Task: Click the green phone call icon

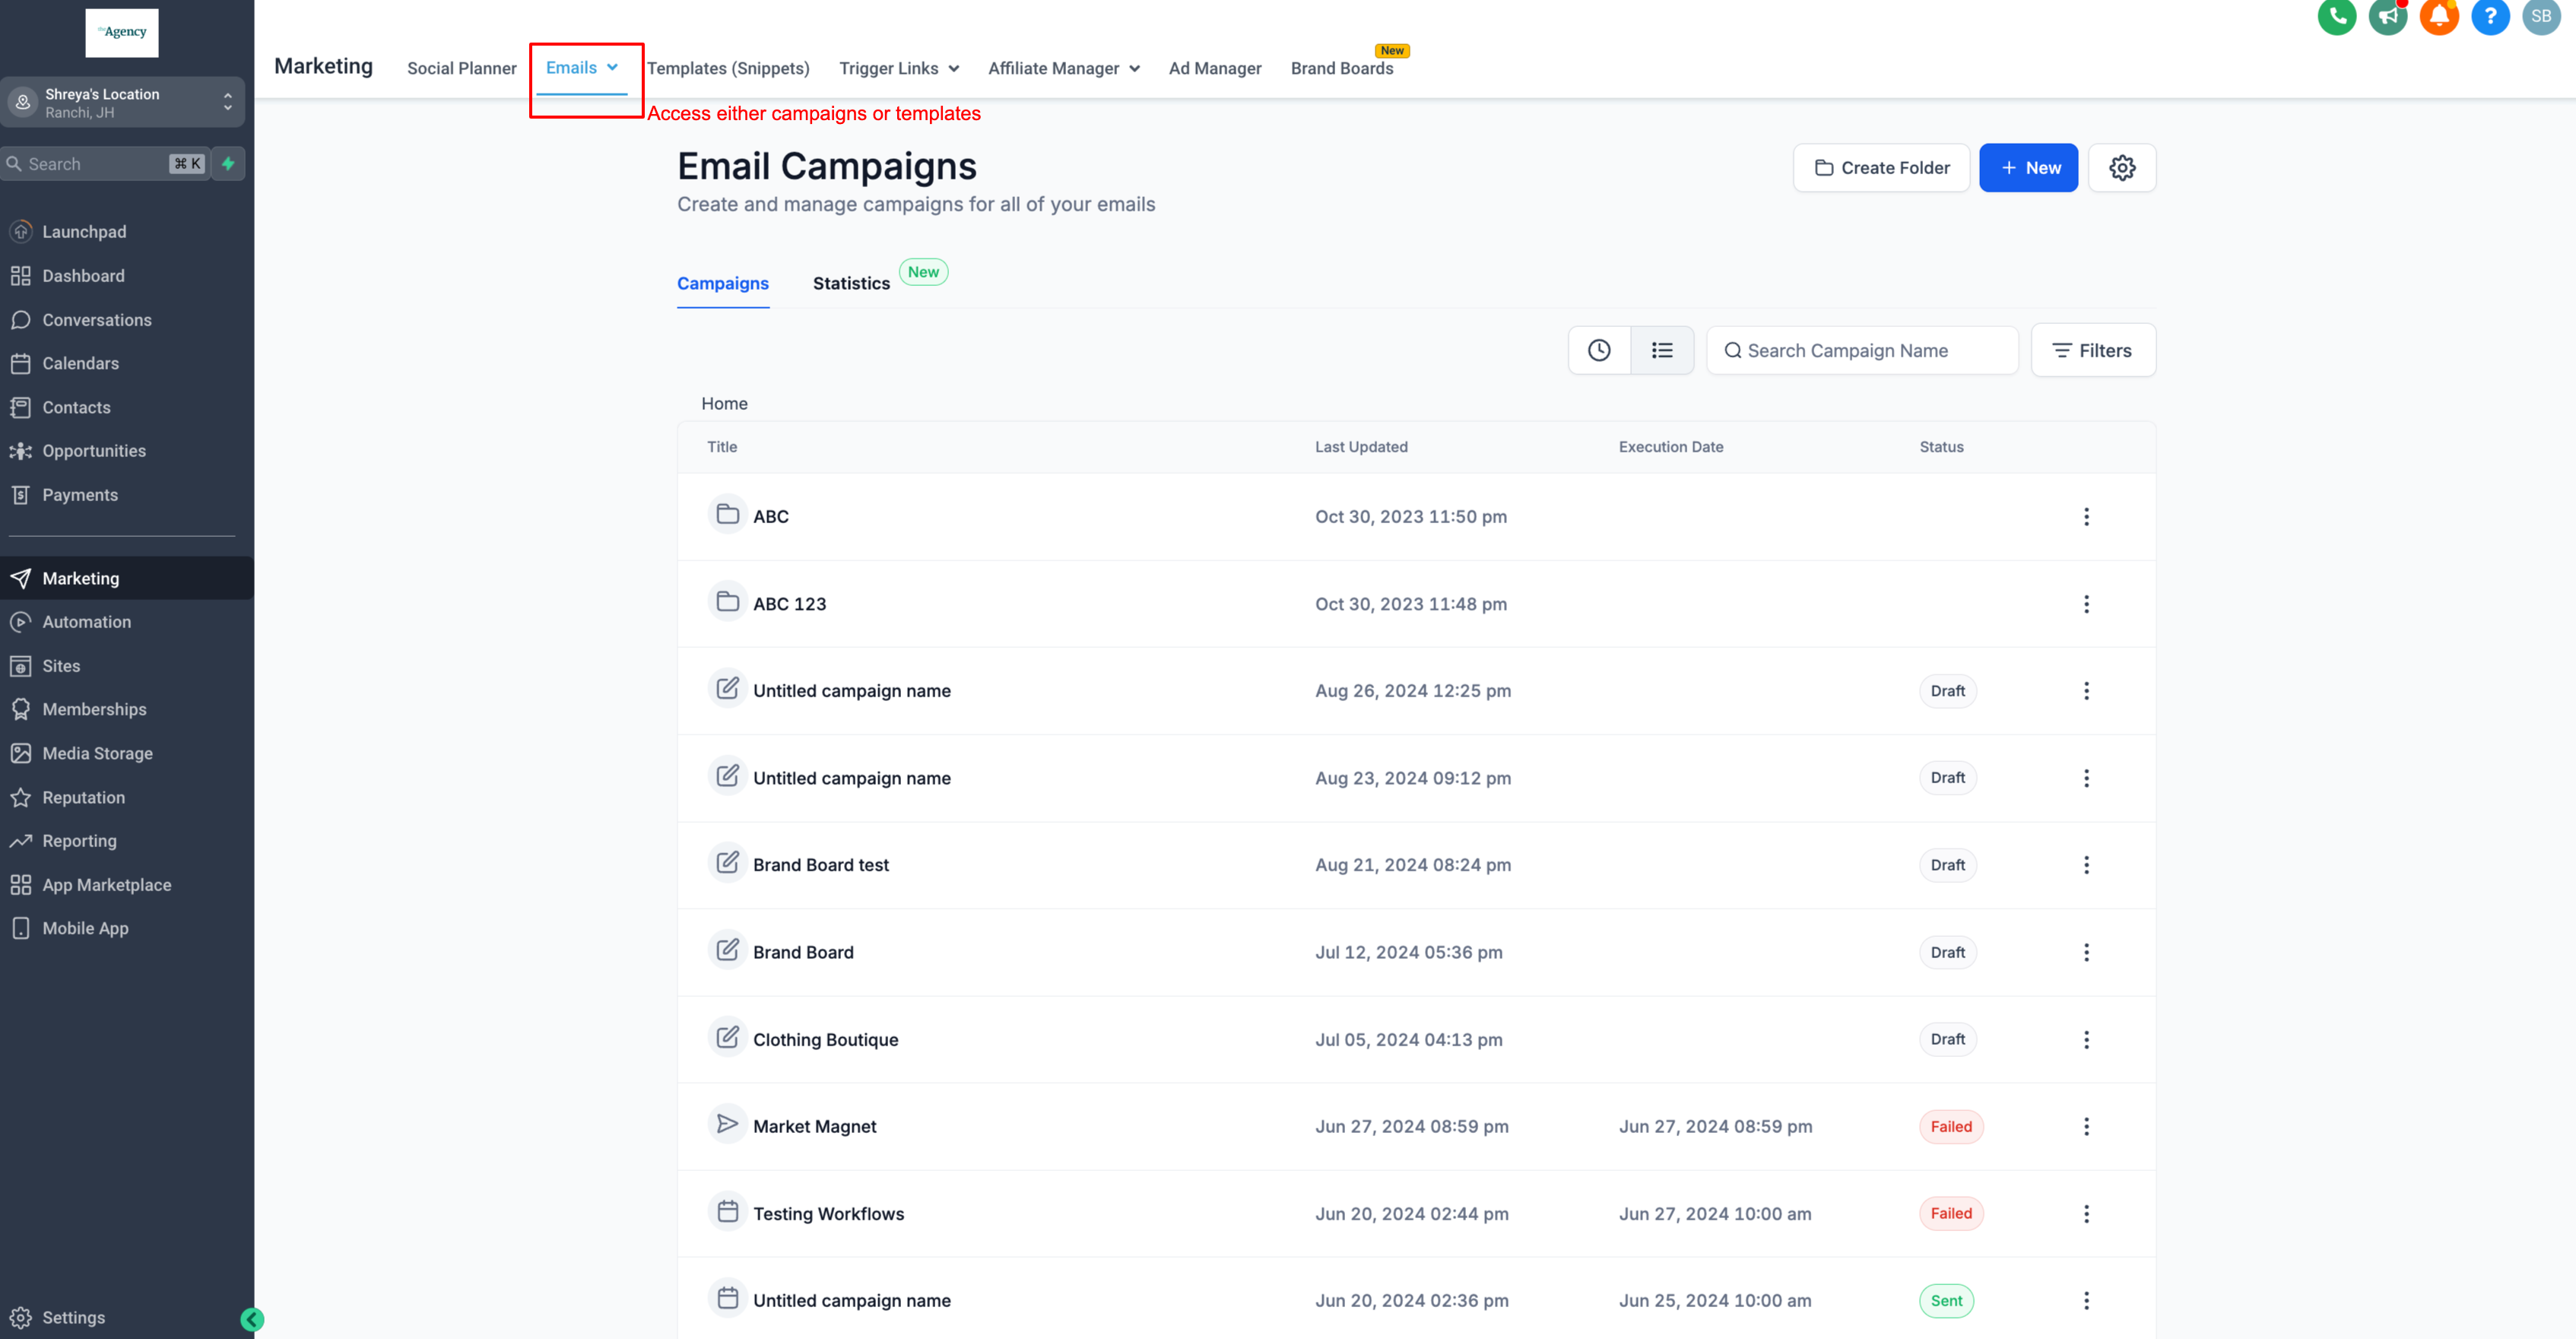Action: point(2336,16)
